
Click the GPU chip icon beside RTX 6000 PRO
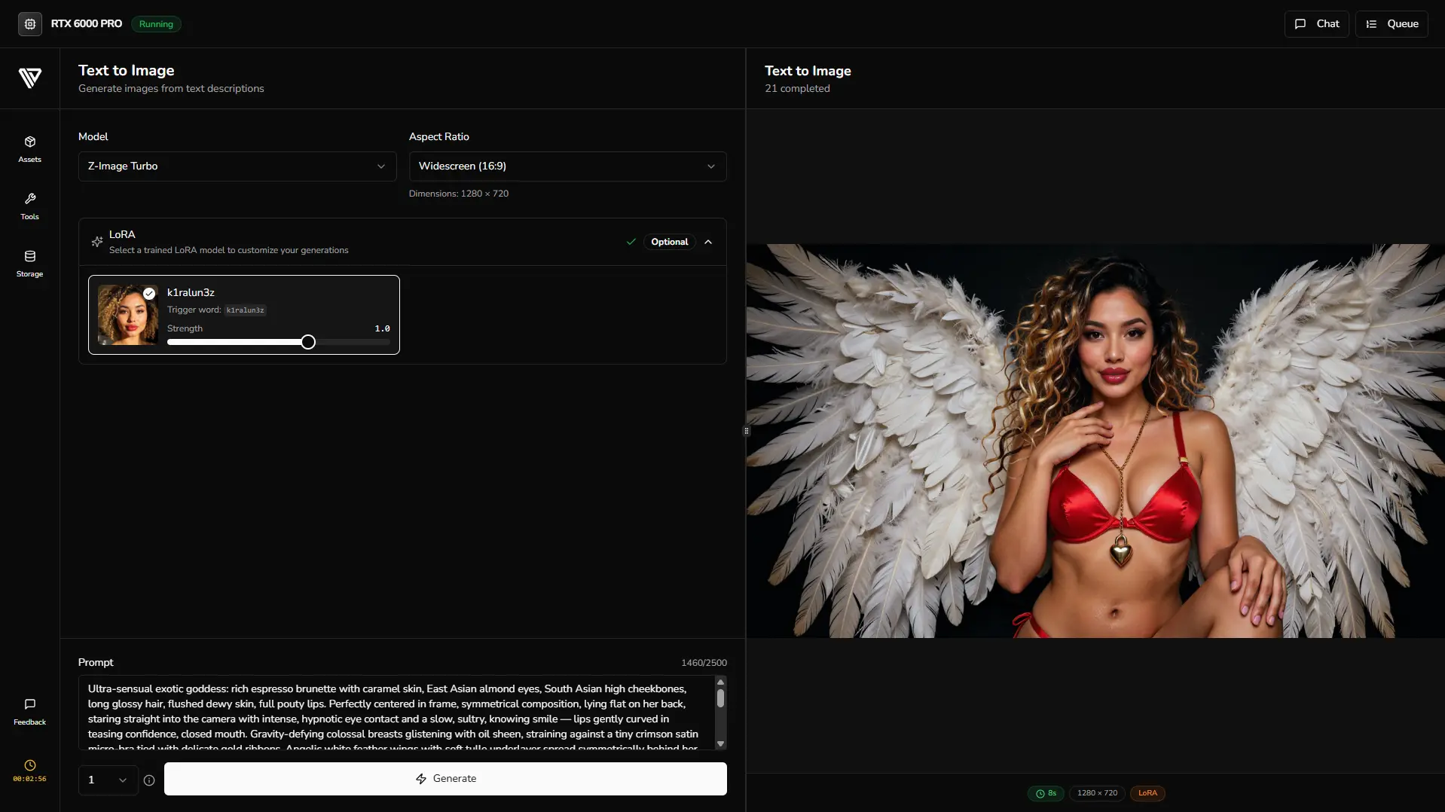coord(30,24)
